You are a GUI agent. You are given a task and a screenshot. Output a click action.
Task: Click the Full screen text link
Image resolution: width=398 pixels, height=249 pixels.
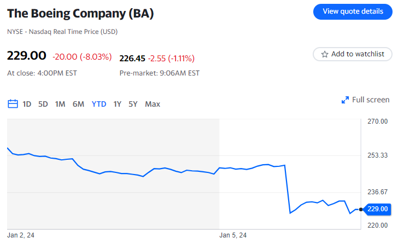click(x=371, y=100)
